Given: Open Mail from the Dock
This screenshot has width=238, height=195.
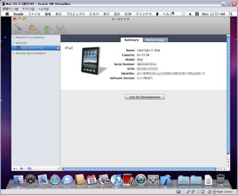Looking at the screenshot, I should pos(43,179).
